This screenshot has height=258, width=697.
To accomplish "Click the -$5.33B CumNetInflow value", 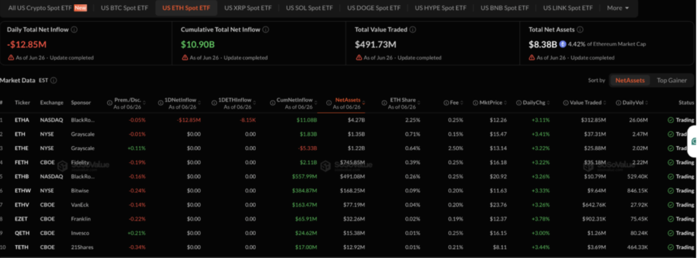I will tap(308, 148).
